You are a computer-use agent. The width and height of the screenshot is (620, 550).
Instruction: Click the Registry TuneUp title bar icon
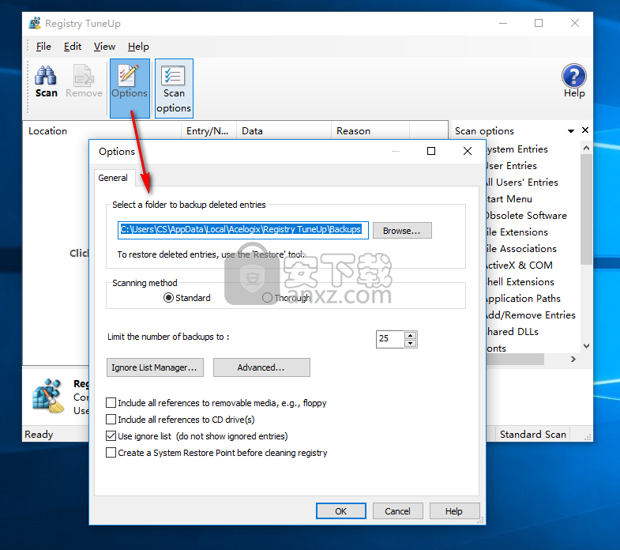[x=35, y=24]
